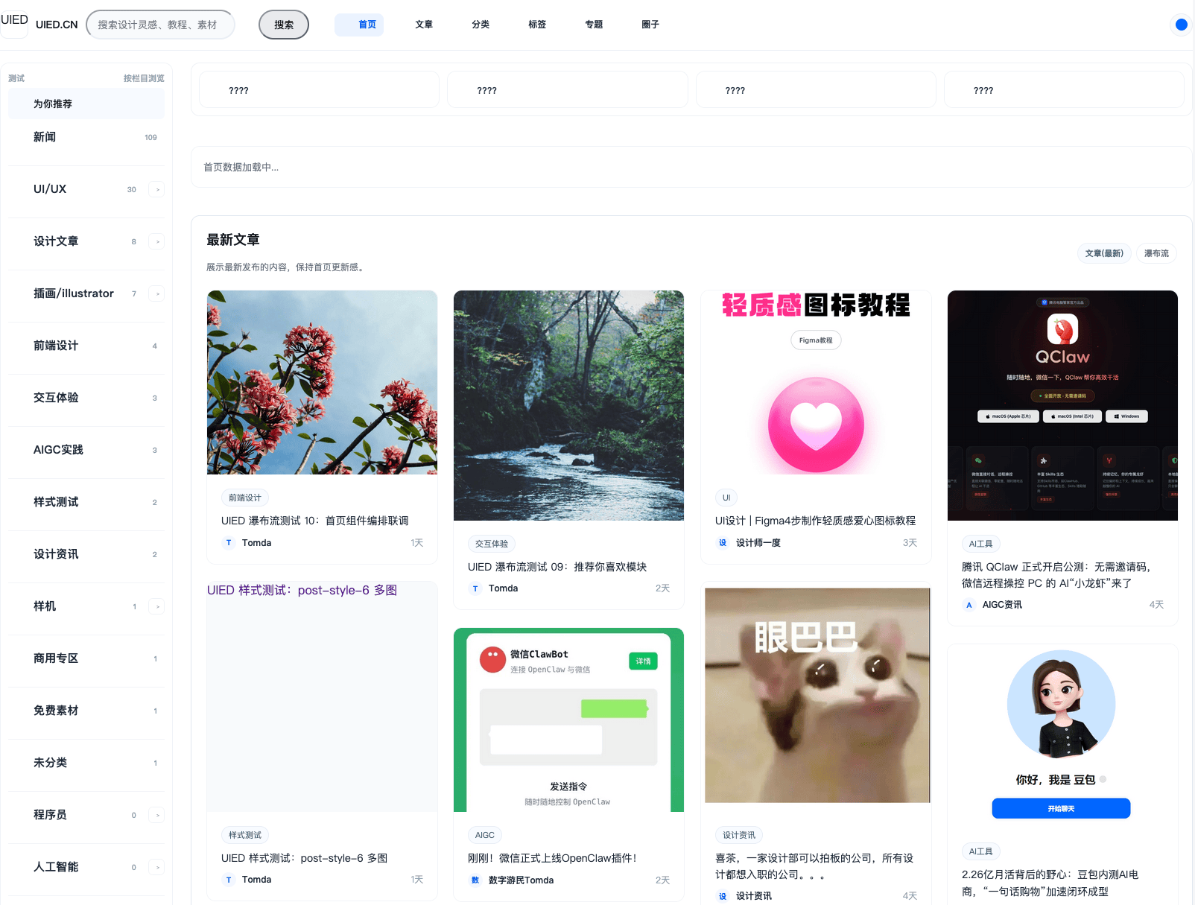Click the AIGC资讯 author avatar icon

[x=969, y=605]
